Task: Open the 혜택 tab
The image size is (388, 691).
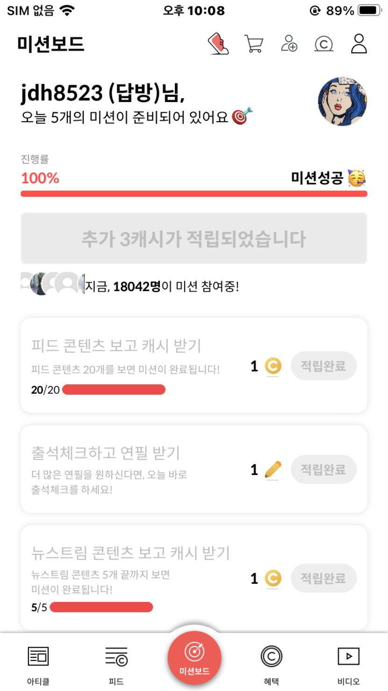Action: pos(271,663)
